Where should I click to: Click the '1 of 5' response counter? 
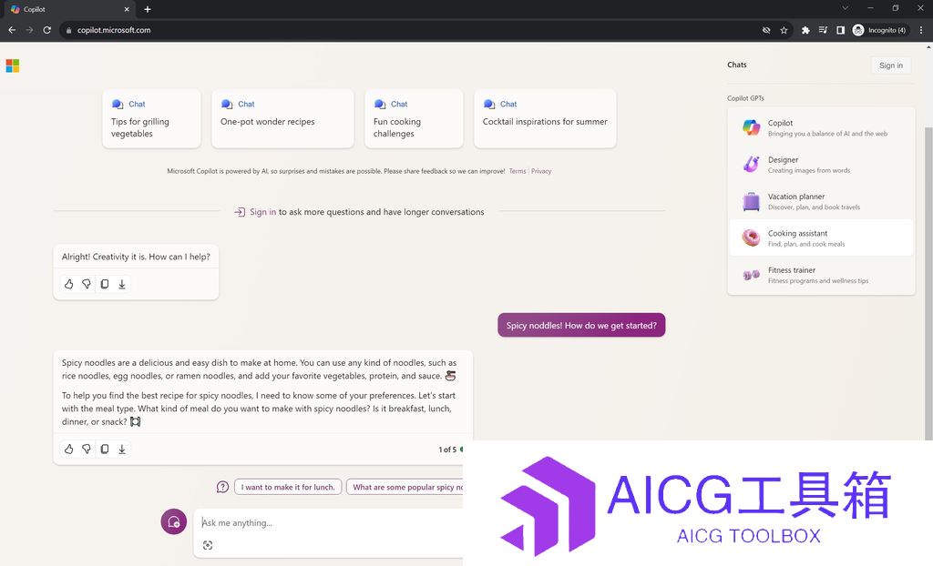pos(447,450)
